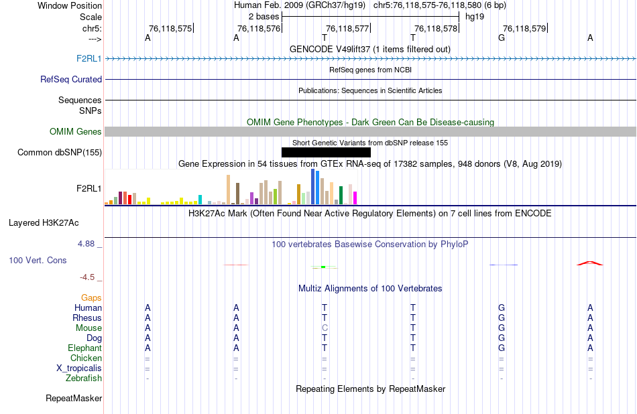
Task: Click the OMIM Genes track label
Action: [x=76, y=132]
